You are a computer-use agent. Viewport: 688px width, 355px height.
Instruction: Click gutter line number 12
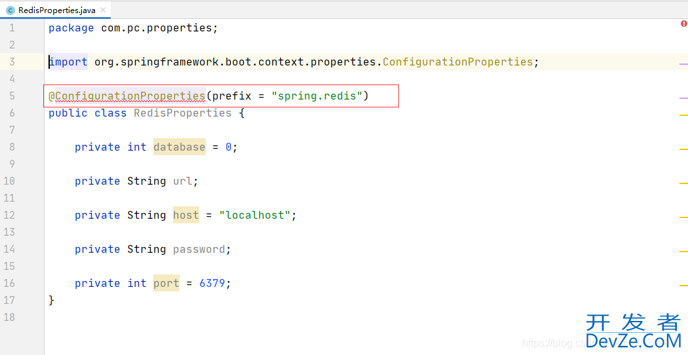pos(9,215)
